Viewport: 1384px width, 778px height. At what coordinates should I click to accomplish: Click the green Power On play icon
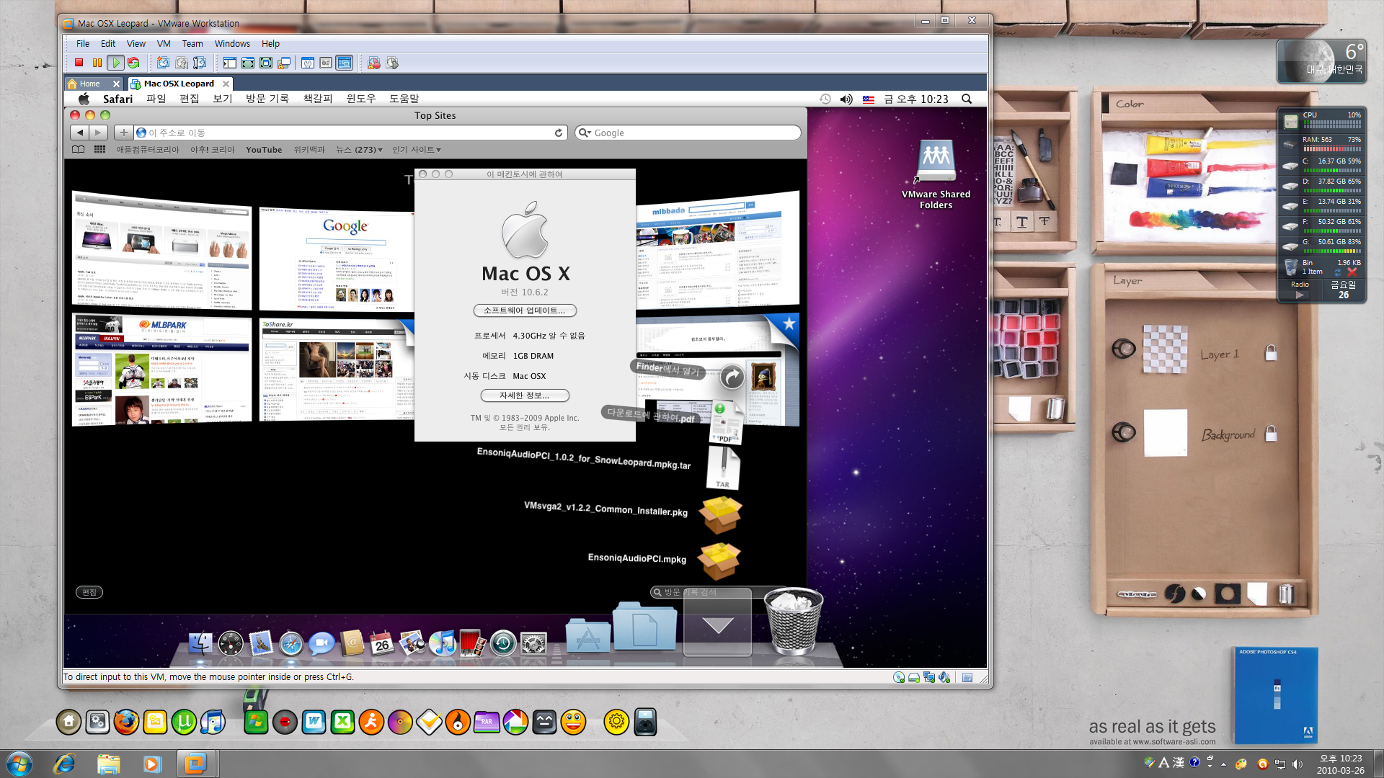tap(115, 63)
